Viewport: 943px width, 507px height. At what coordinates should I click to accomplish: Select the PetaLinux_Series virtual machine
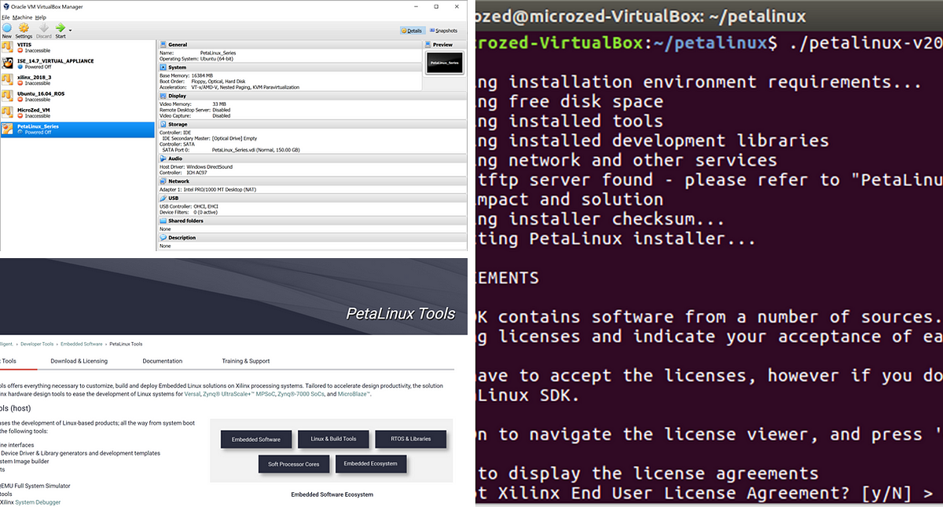tap(78, 129)
